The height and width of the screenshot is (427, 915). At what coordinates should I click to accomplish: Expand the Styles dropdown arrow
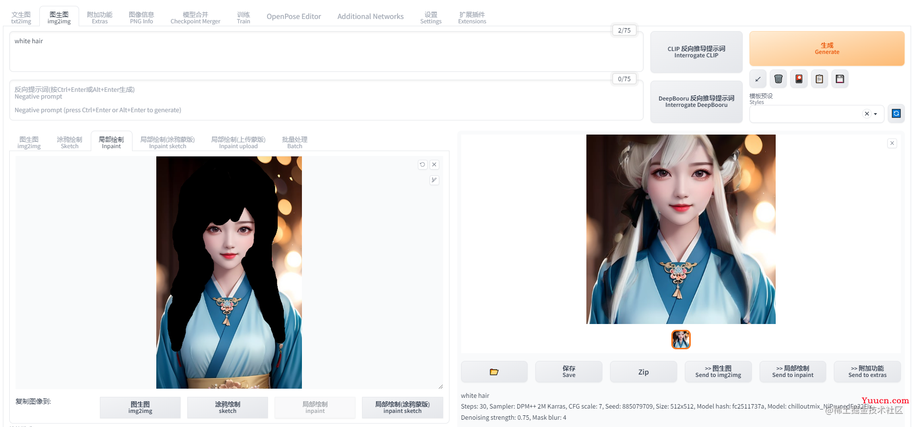(x=876, y=114)
